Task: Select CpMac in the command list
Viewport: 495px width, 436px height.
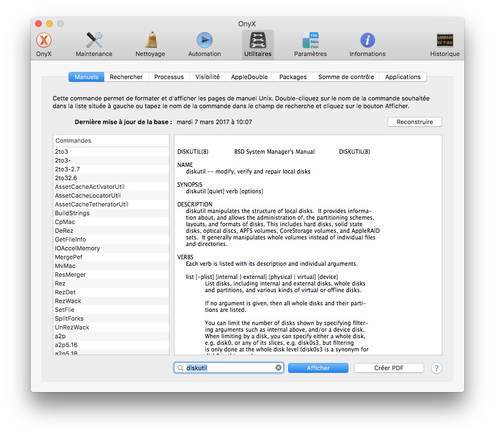Action: (x=111, y=222)
